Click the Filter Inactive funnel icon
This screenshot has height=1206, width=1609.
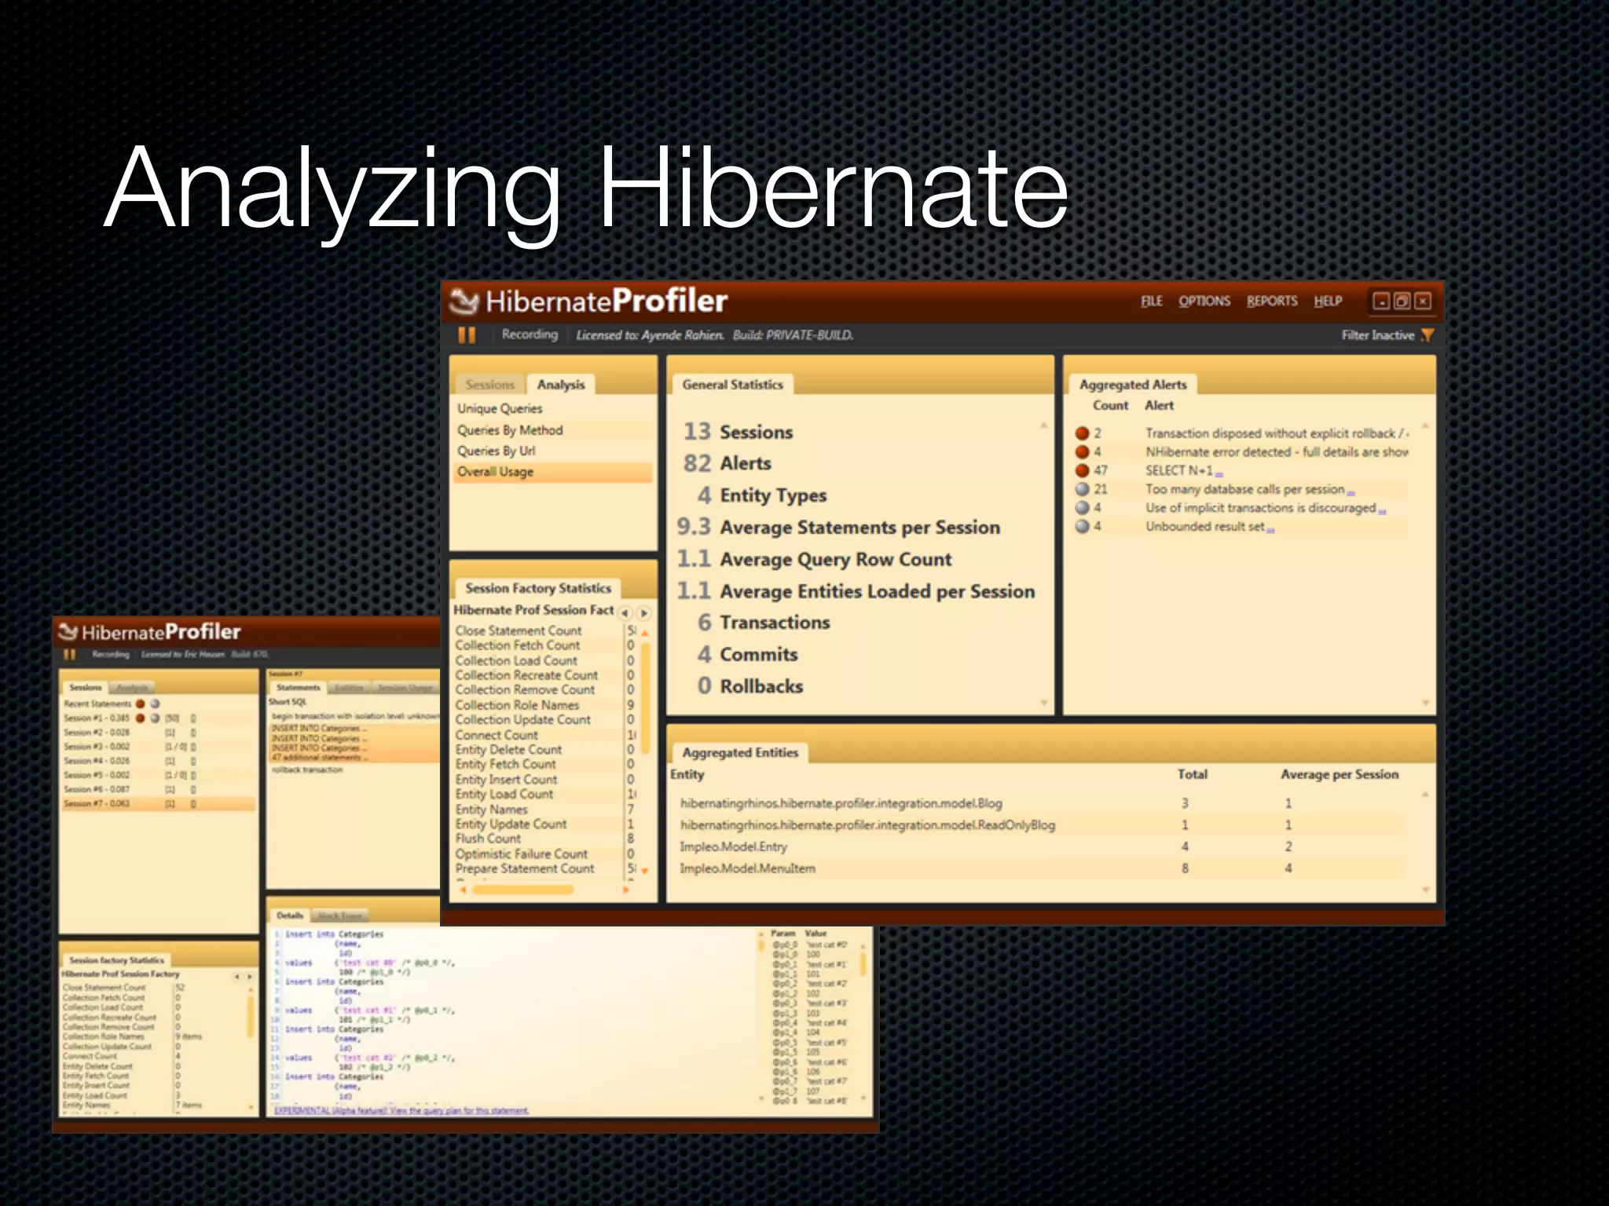pyautogui.click(x=1428, y=335)
